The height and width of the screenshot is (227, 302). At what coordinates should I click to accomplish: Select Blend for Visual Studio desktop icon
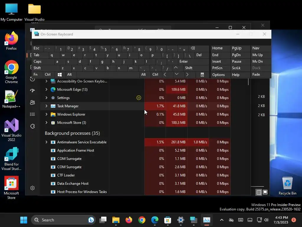(x=12, y=159)
